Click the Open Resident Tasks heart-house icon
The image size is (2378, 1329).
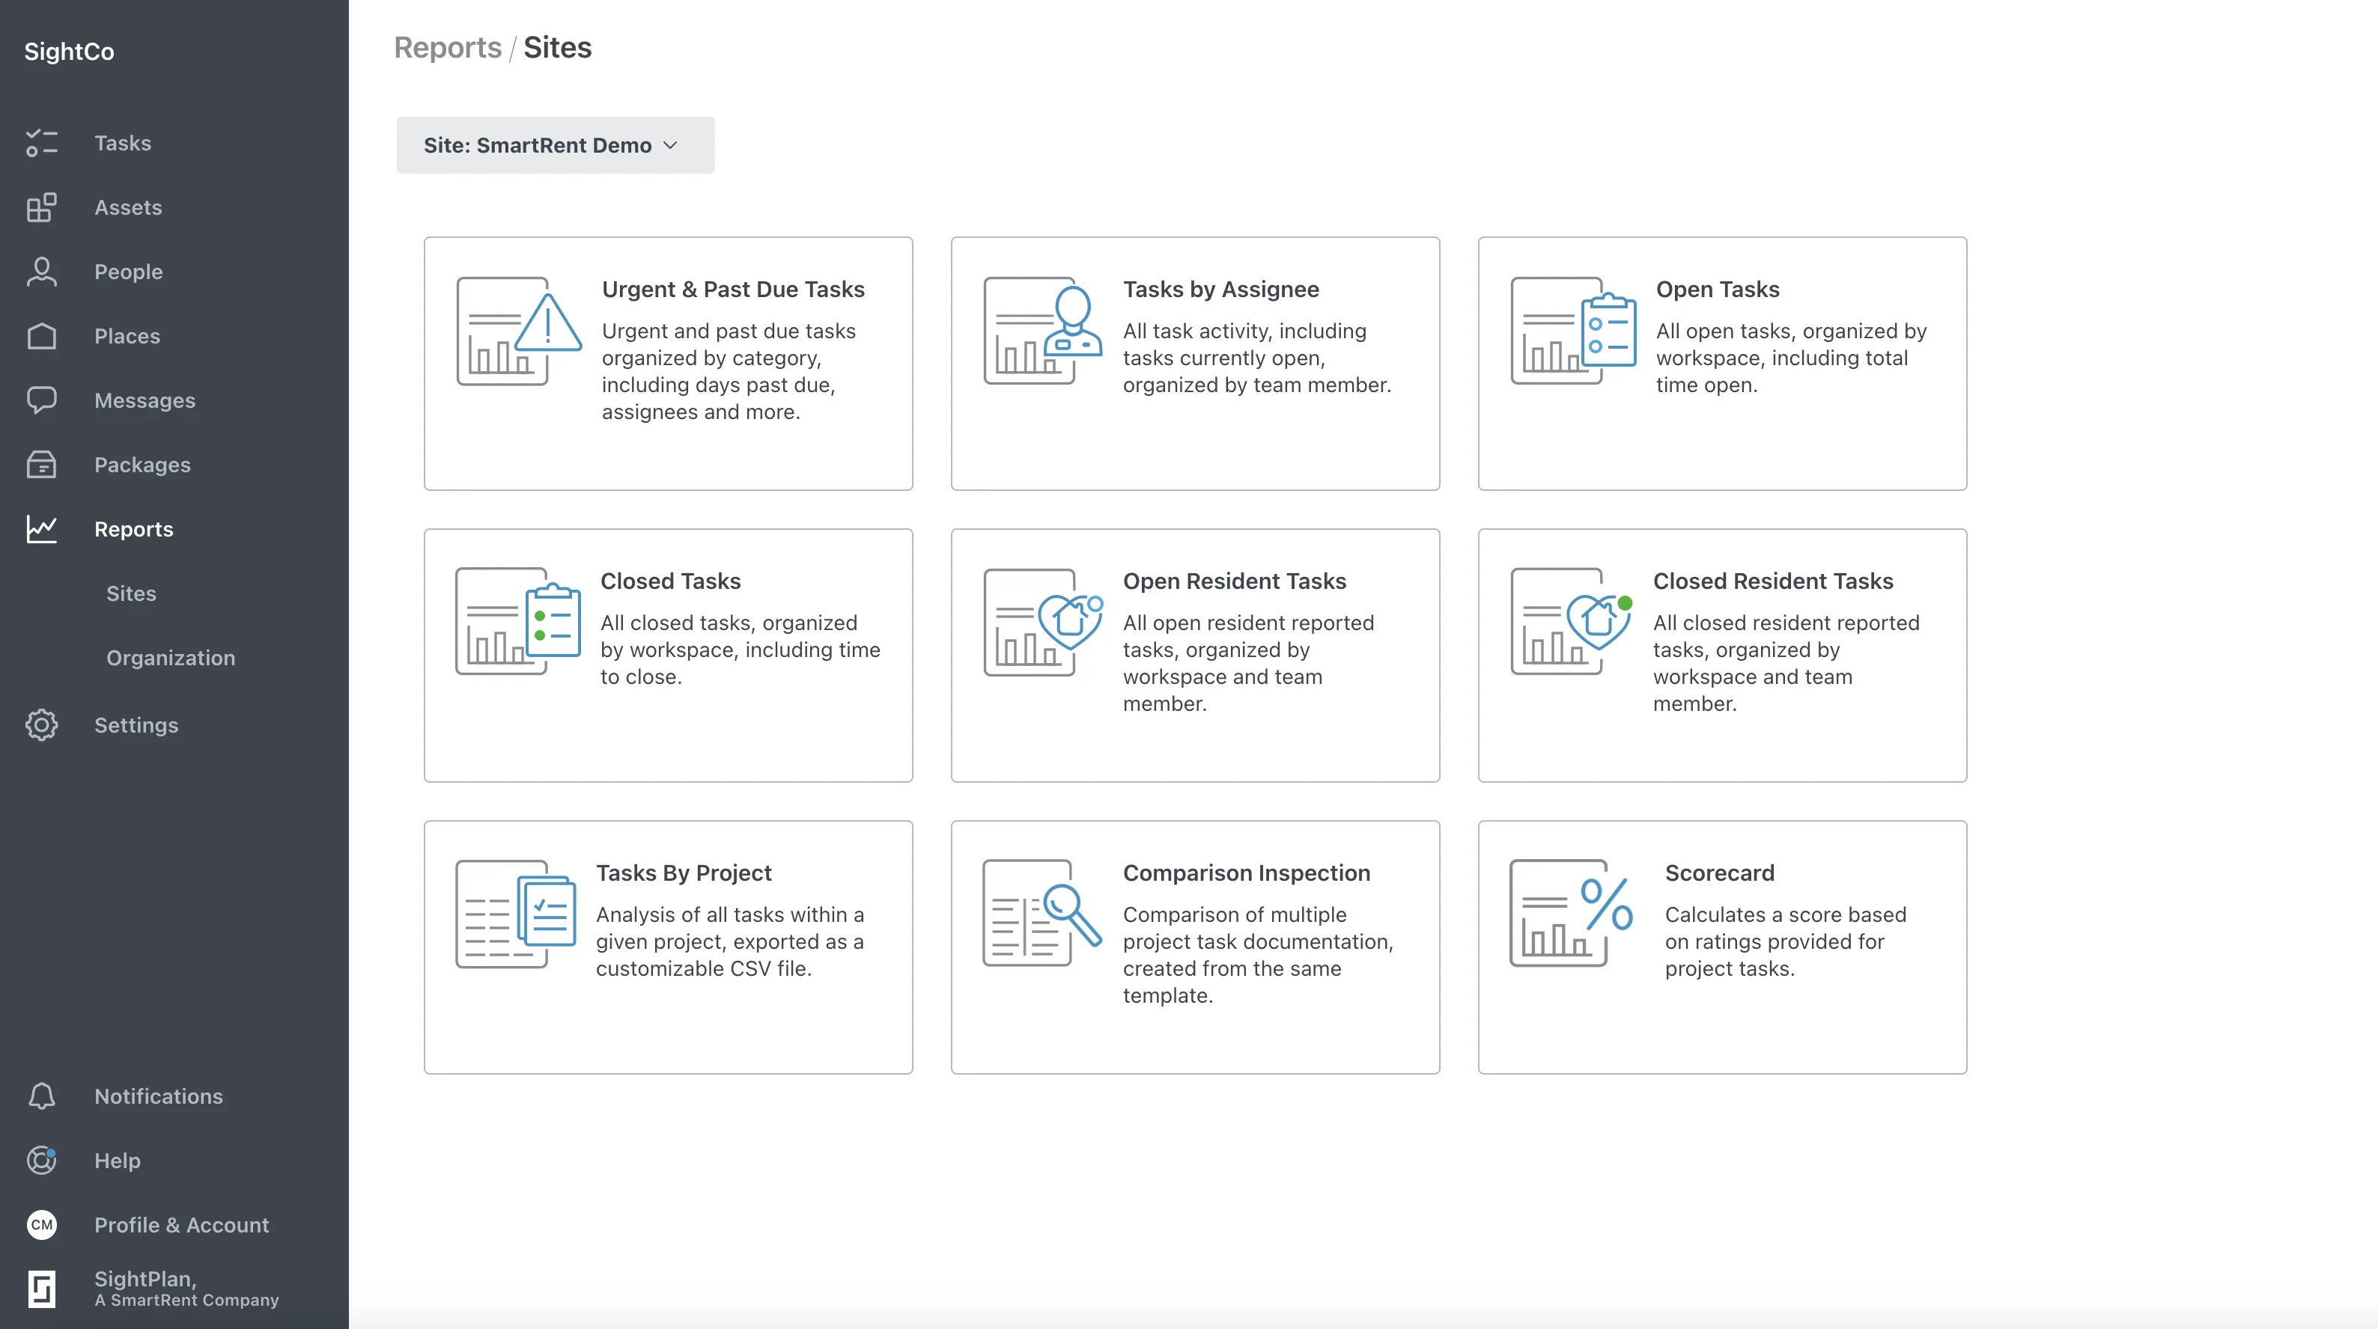[x=1043, y=622]
